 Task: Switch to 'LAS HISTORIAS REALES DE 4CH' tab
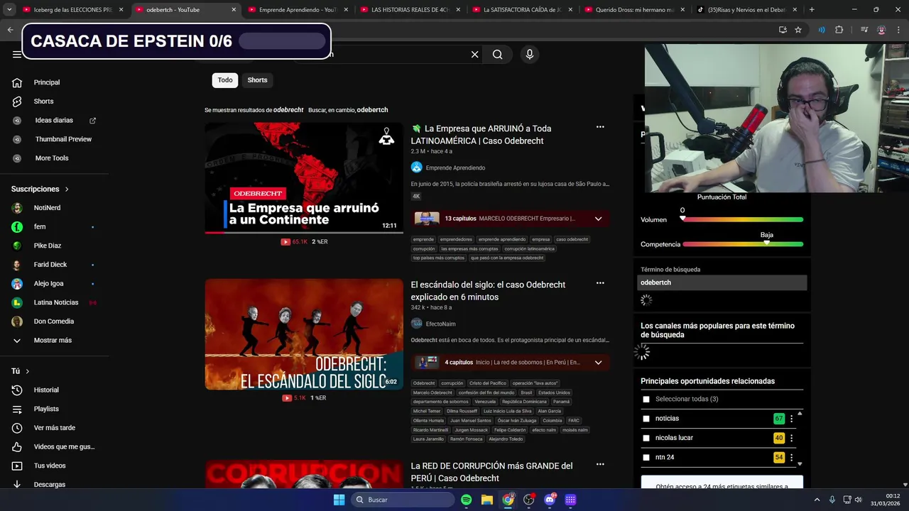(x=410, y=10)
